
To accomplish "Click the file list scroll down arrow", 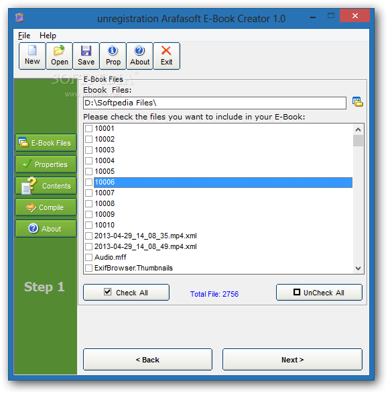I will tap(358, 268).
